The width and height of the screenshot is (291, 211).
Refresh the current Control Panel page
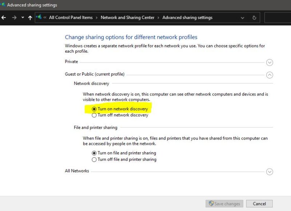[x=254, y=17]
